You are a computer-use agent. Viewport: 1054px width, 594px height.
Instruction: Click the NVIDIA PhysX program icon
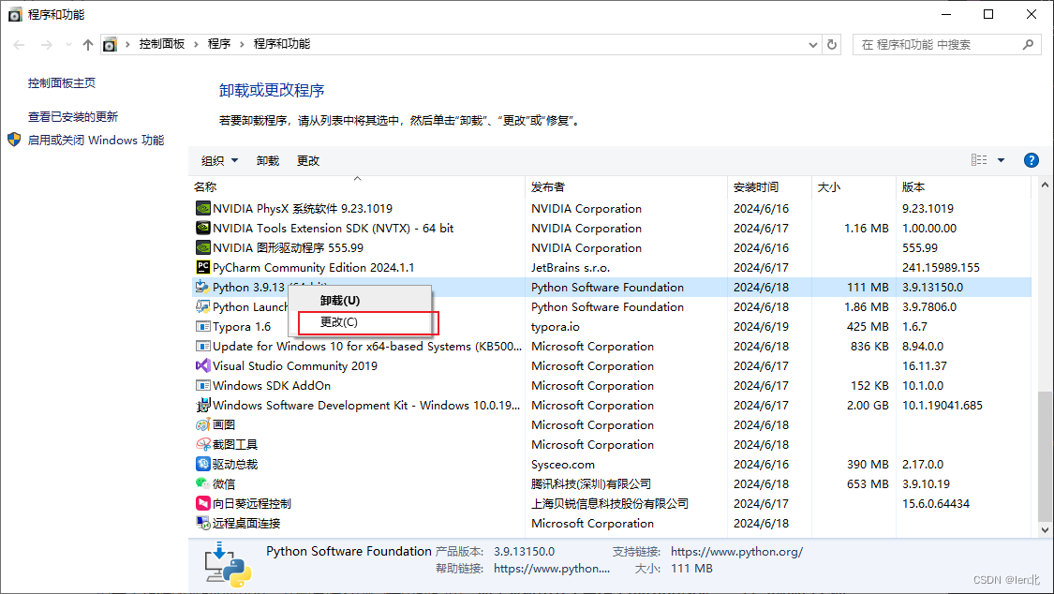coord(203,208)
